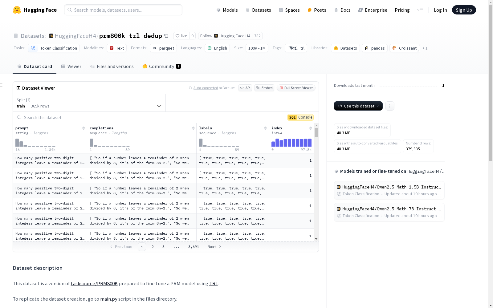Viewport: 493px width, 308px height.
Task: Open Enterprise in the top navigation
Action: pos(373,10)
